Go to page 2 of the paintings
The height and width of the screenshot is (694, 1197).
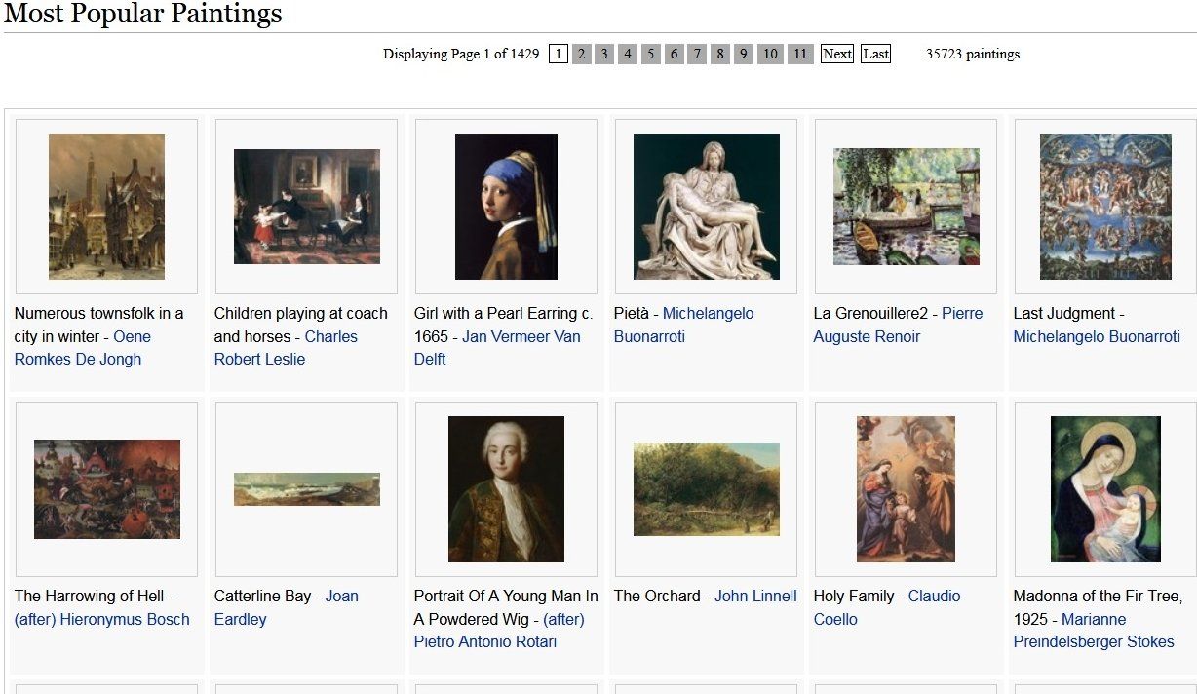click(x=581, y=54)
